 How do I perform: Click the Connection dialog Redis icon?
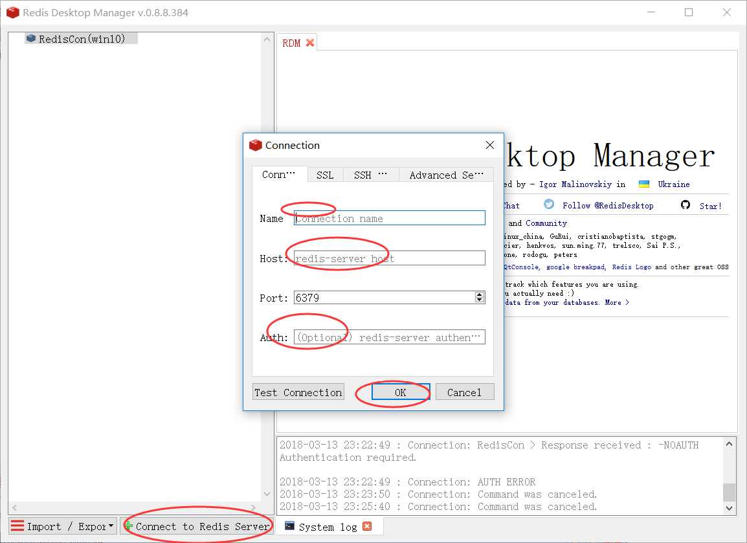256,145
